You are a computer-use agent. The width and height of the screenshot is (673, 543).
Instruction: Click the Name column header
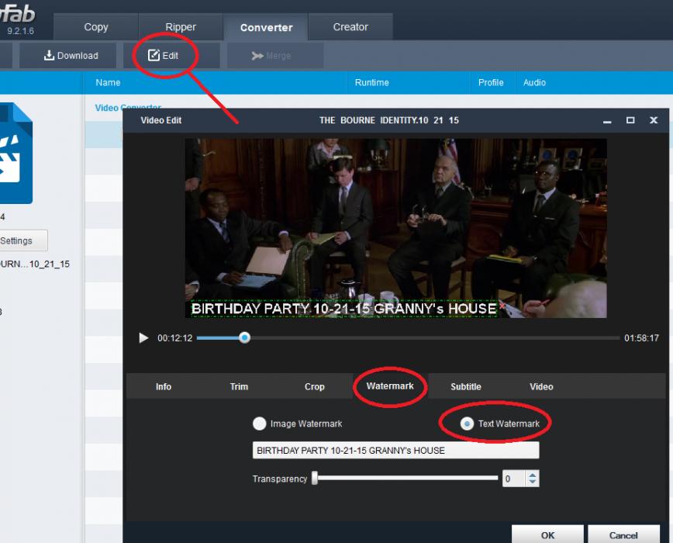pos(108,82)
